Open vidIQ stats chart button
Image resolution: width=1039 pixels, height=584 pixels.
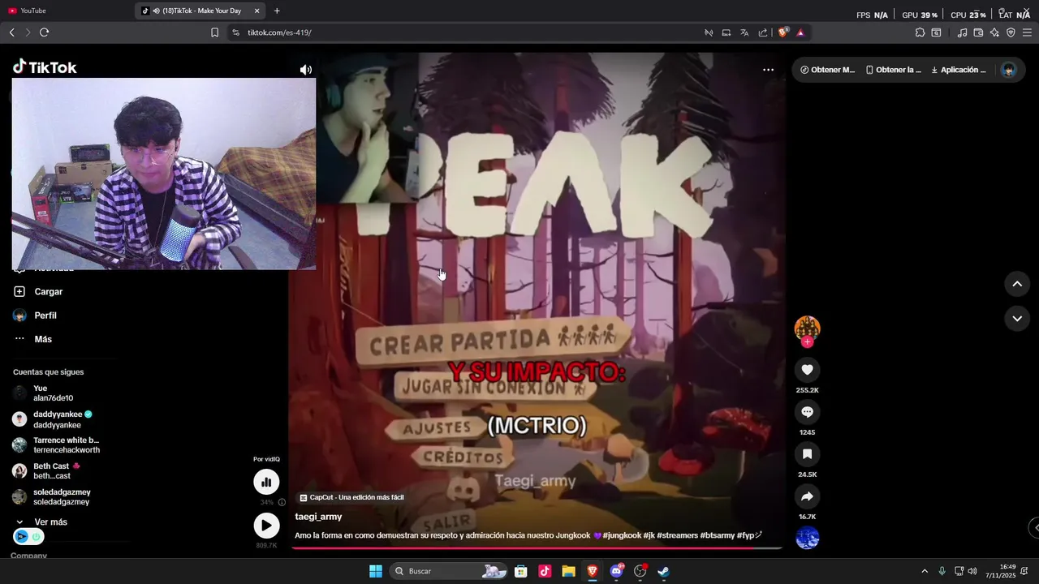click(266, 482)
